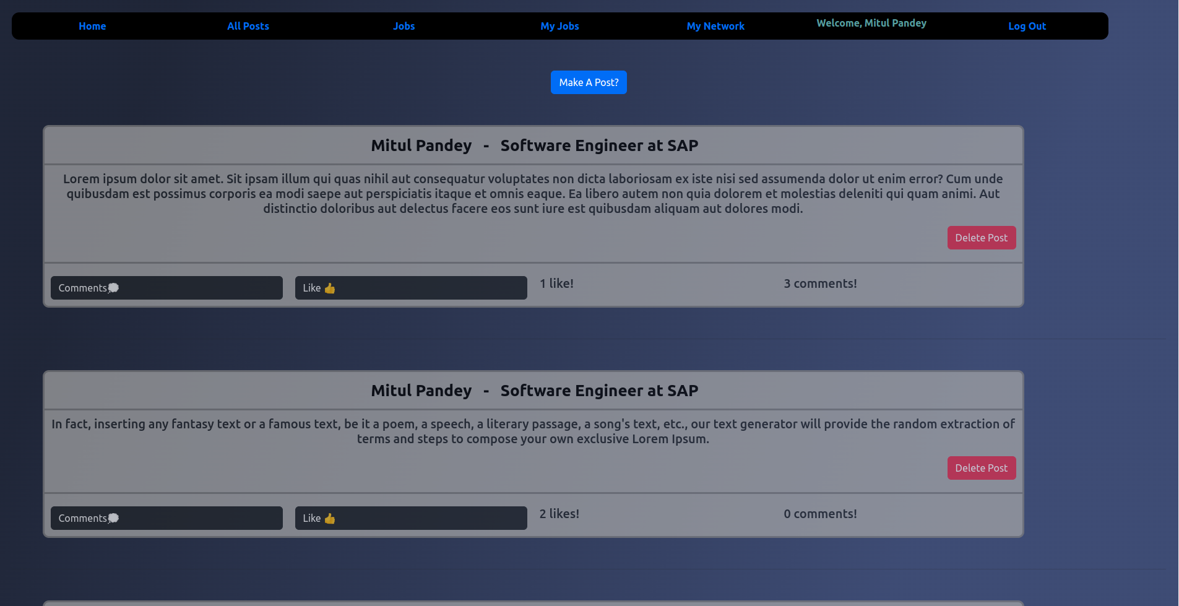
Task: Like the post that has 1 like
Action: point(411,288)
